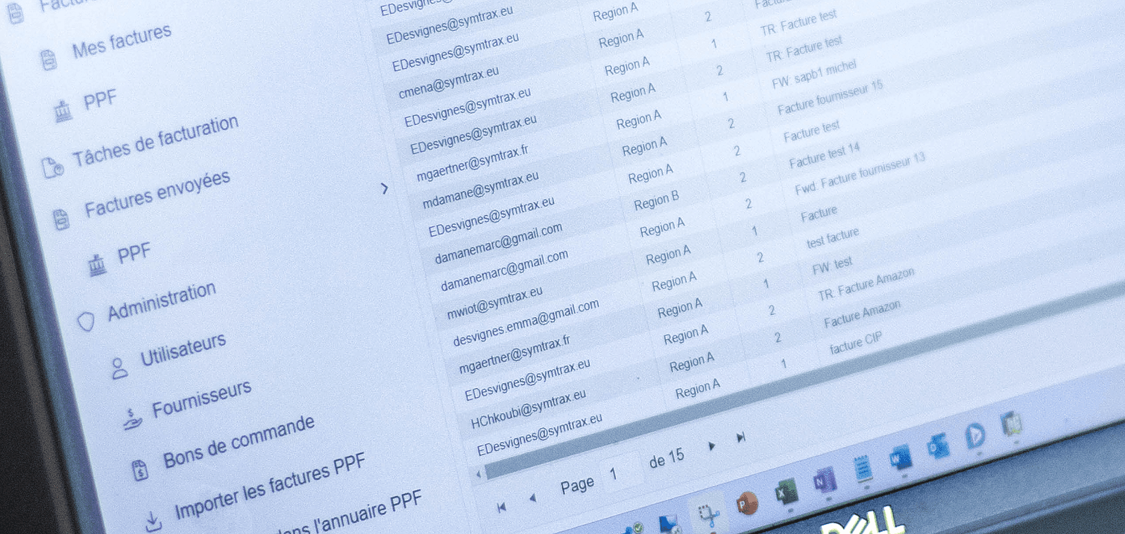Open Factures envoyées in the sidebar
Screen dimensions: 1125x534
[157, 194]
